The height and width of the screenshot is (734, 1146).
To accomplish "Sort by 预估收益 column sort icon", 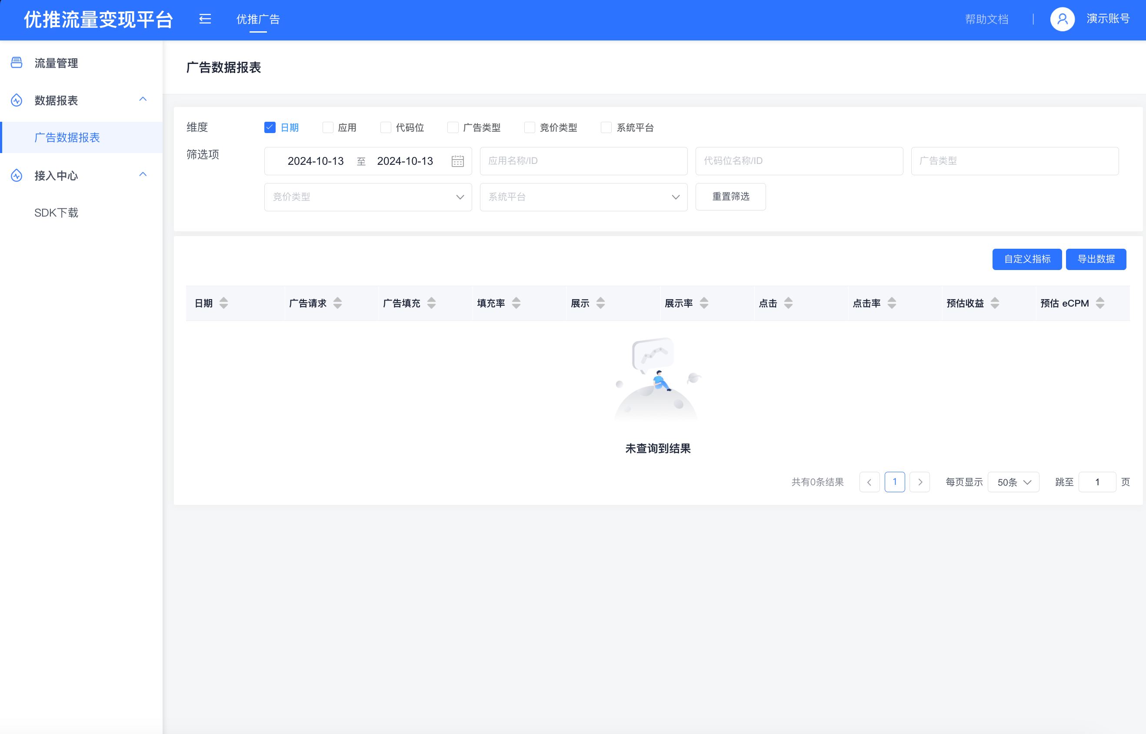I will [994, 303].
